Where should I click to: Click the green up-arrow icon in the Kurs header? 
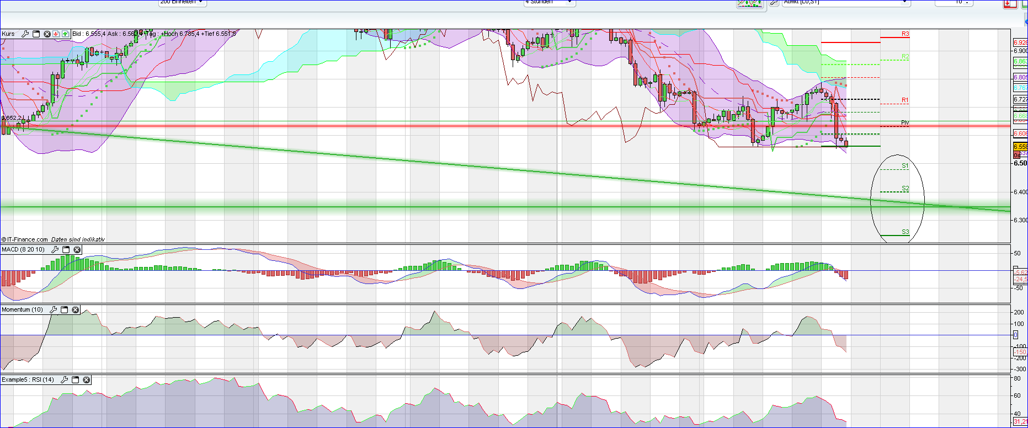point(65,34)
